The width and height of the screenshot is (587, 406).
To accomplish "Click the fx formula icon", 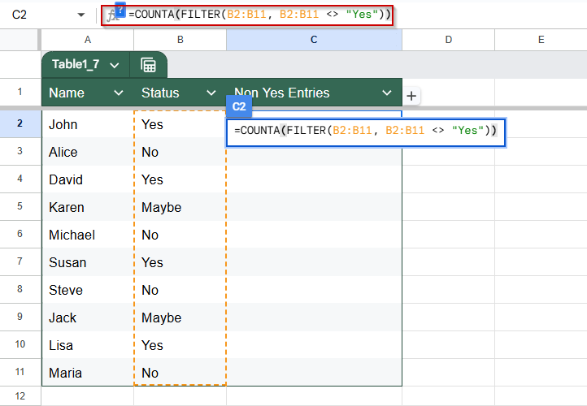I will (x=111, y=15).
